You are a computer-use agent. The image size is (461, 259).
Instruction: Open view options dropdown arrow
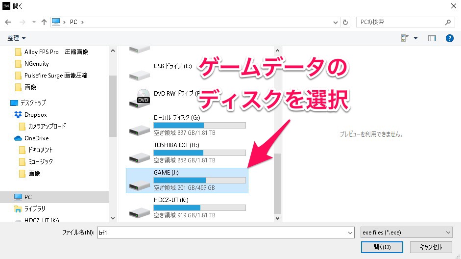(x=415, y=38)
